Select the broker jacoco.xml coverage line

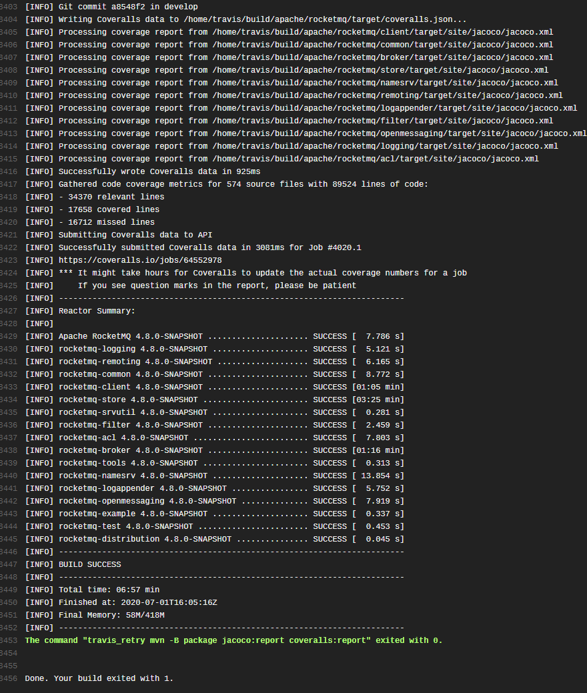(x=289, y=57)
